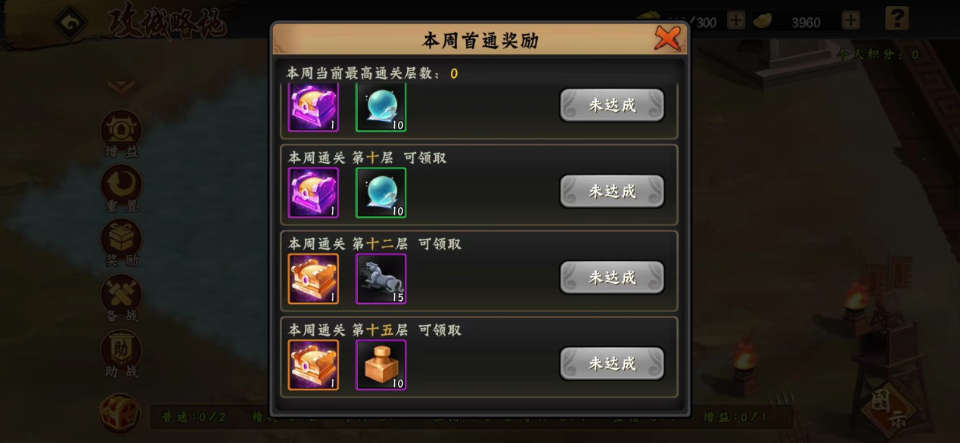Open the 备战 battle prep icon

pyautogui.click(x=121, y=297)
